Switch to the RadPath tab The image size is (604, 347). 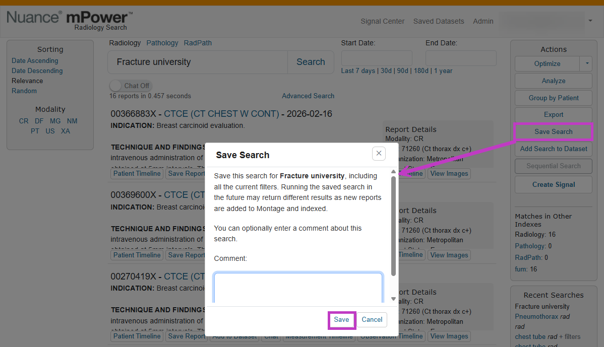click(x=198, y=43)
